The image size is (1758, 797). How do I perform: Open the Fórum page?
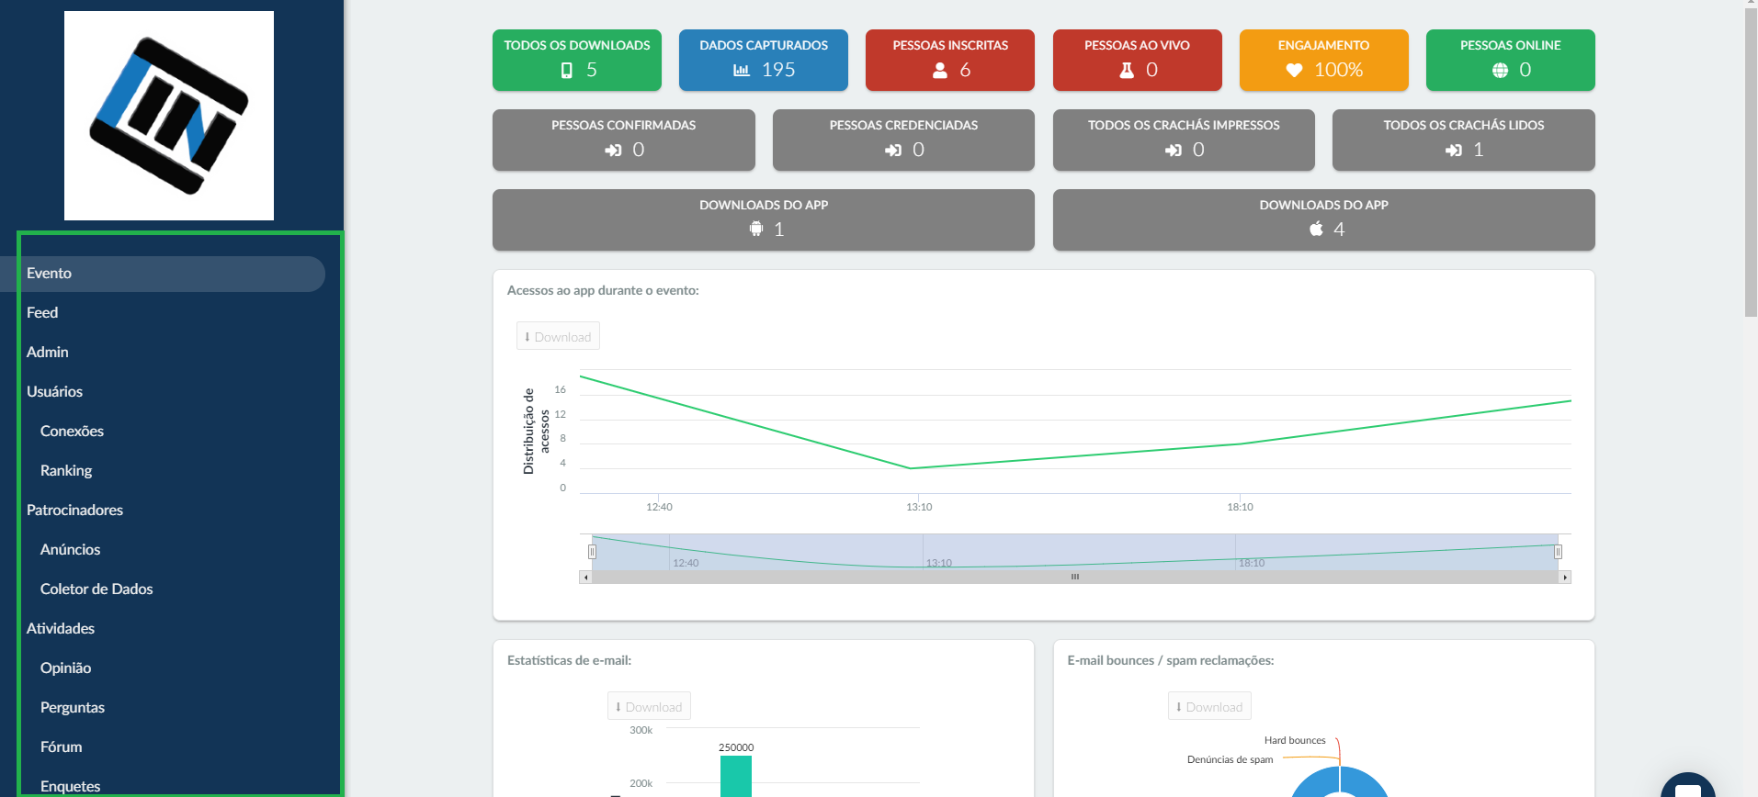[61, 747]
